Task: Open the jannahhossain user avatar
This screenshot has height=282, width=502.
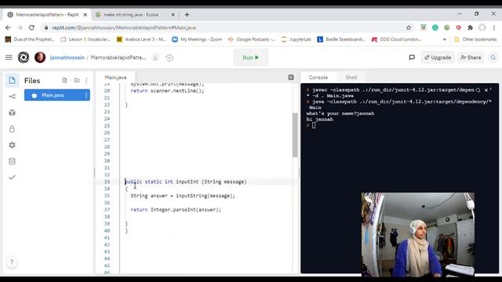Action: [40, 57]
